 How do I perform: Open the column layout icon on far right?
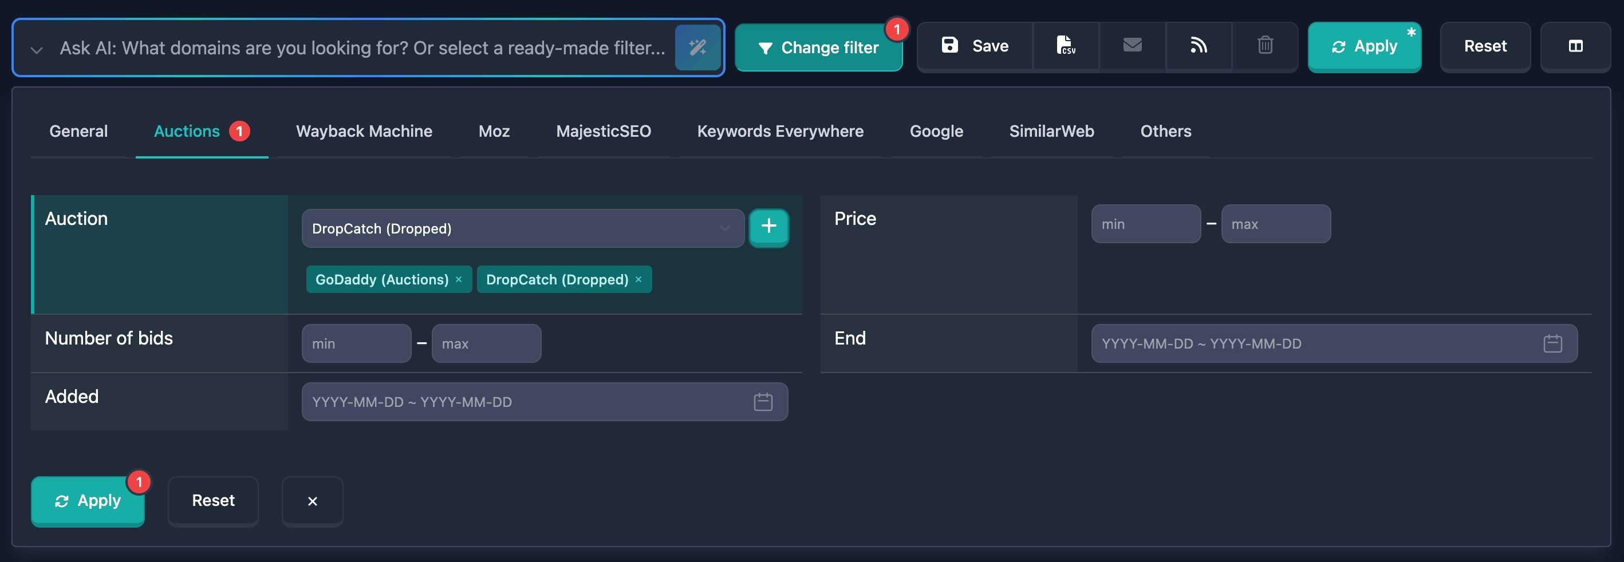coord(1575,46)
